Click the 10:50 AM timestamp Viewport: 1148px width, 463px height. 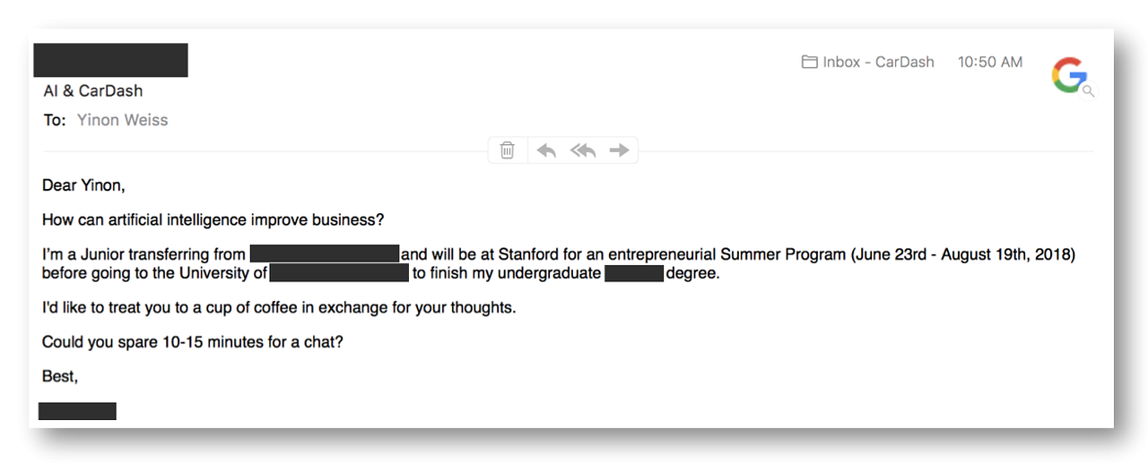[989, 62]
